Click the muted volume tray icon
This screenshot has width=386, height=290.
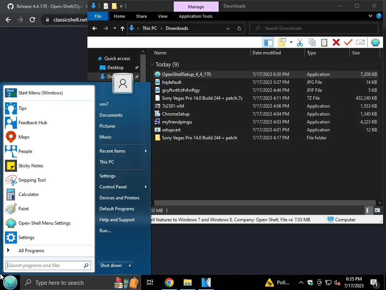(337, 282)
